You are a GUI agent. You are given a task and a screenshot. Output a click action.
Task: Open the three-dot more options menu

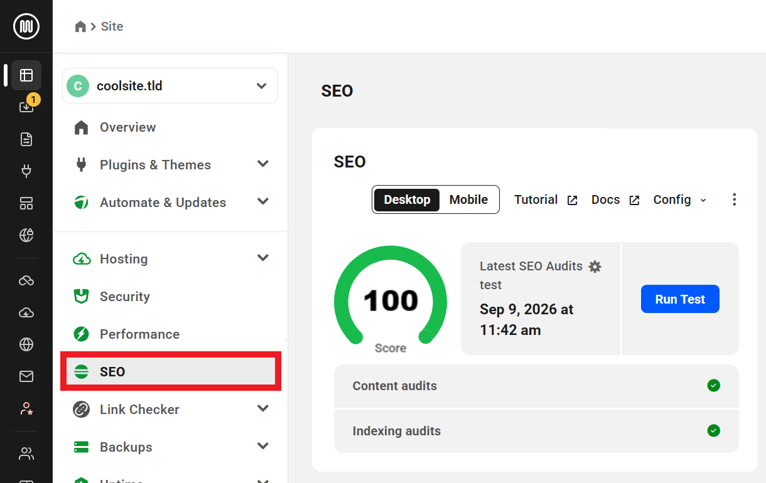click(x=734, y=199)
